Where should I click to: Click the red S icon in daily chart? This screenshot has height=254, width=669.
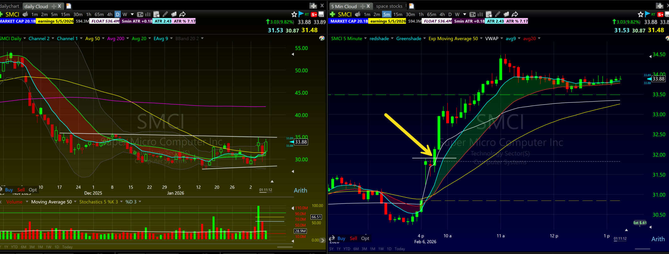pos(314,14)
